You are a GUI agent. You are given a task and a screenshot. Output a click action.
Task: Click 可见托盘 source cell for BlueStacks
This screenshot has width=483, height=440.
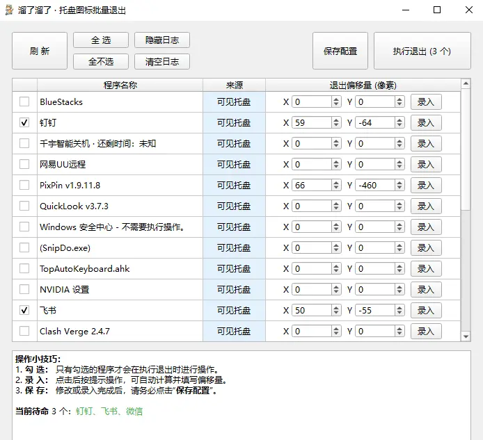click(x=234, y=102)
